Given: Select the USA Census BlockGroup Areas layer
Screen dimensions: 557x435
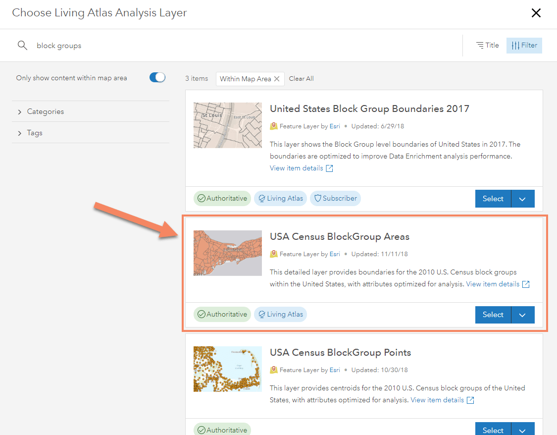Looking at the screenshot, I should [493, 315].
